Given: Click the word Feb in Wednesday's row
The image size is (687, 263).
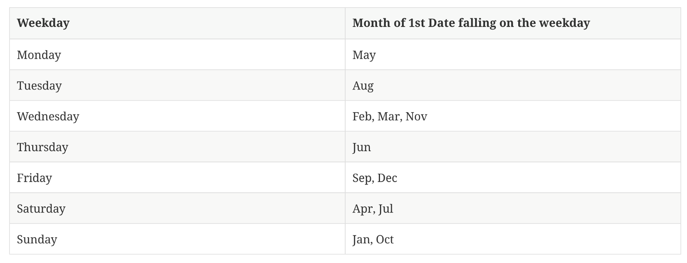Looking at the screenshot, I should pos(362,117).
